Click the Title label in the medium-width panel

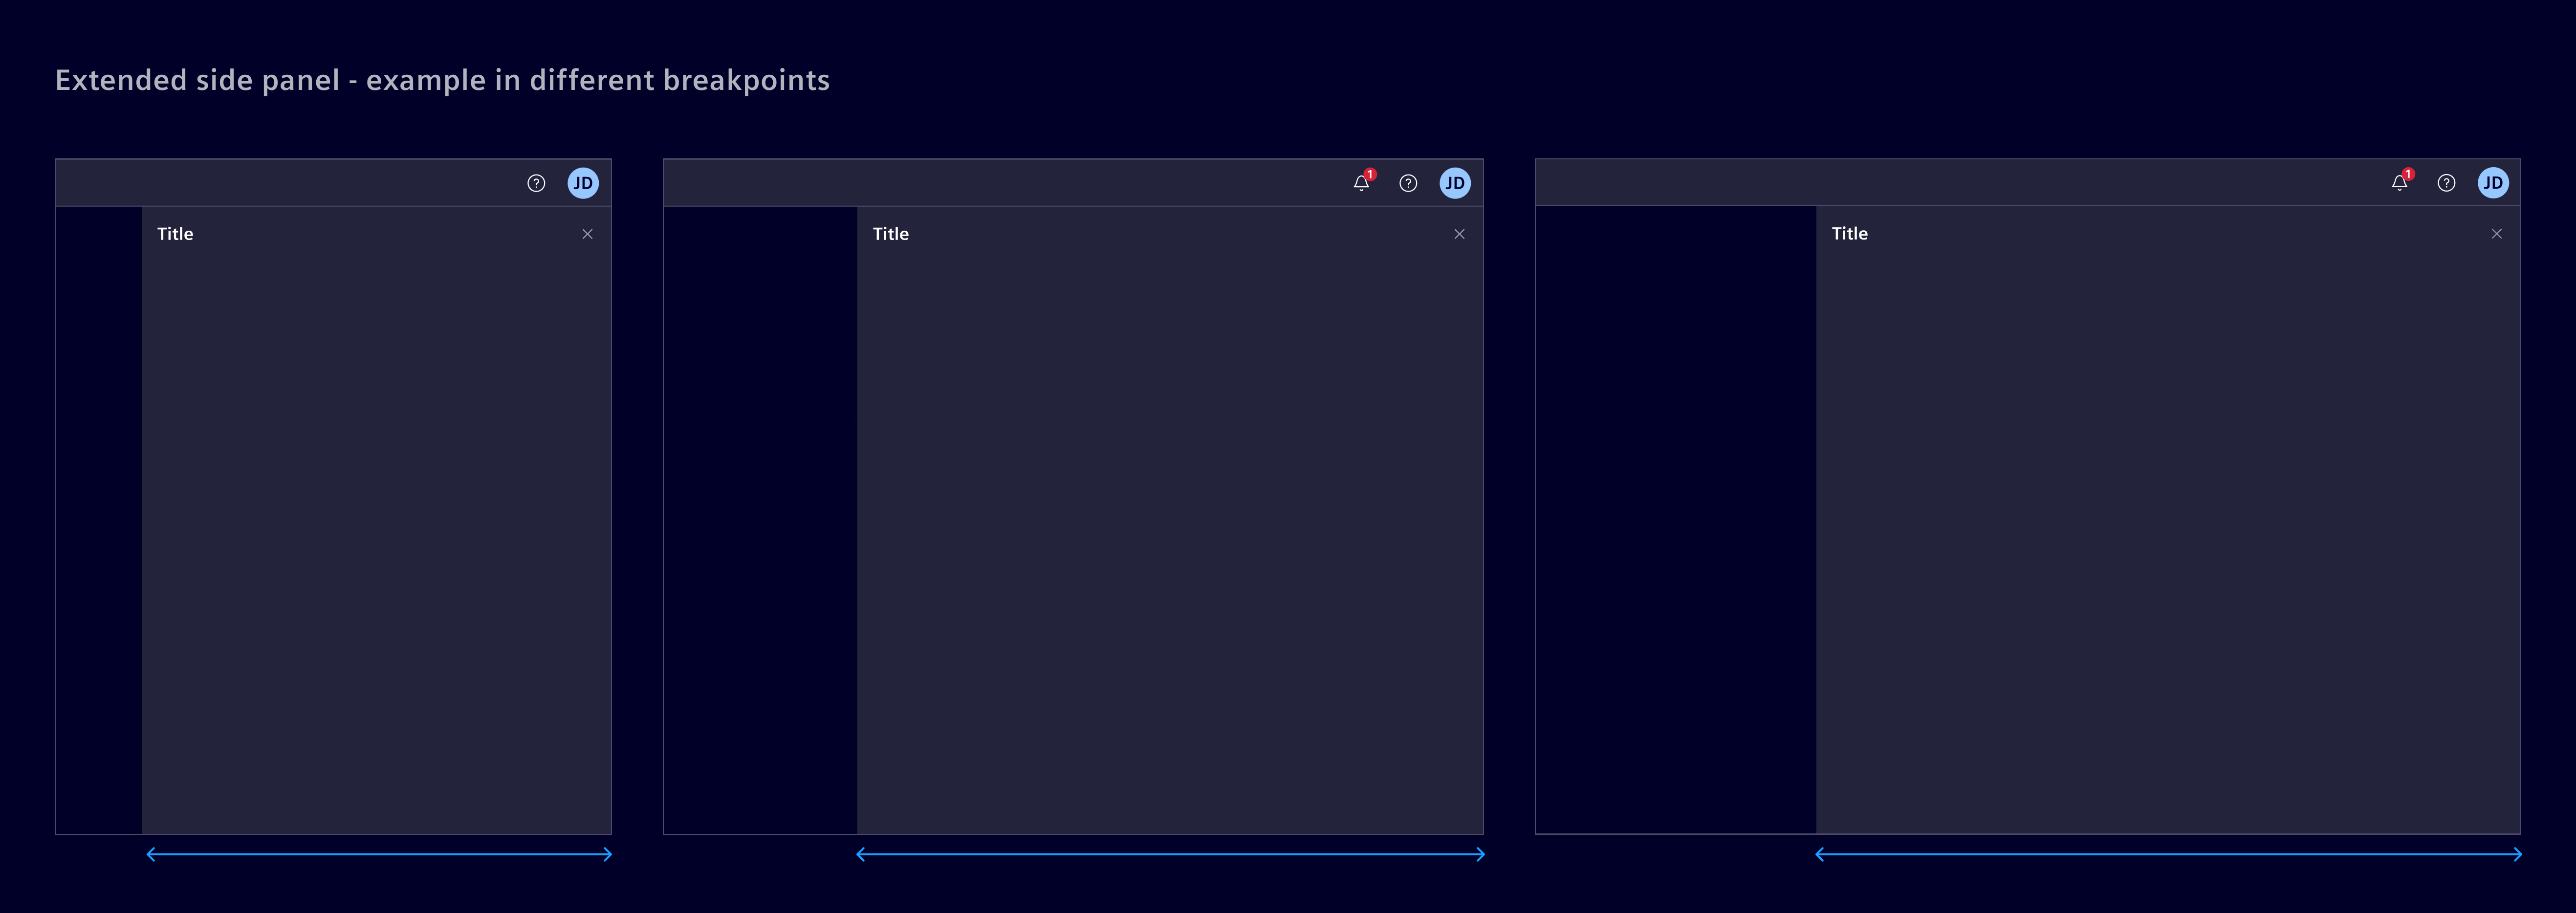(890, 234)
